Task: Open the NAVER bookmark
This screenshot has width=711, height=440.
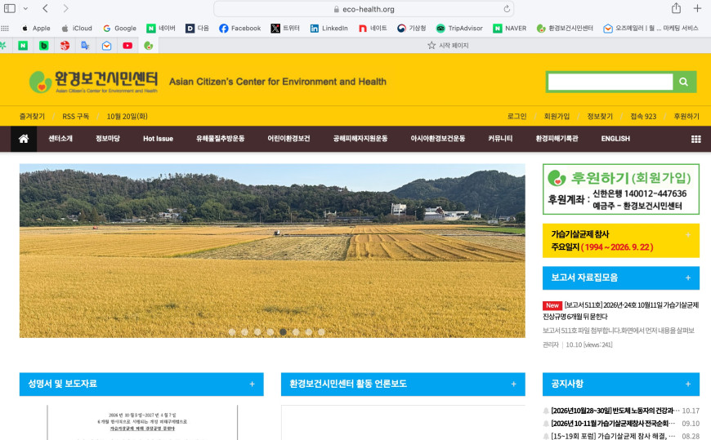Action: (x=510, y=28)
